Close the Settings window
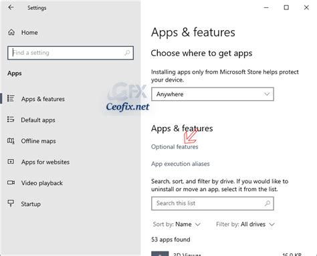This screenshot has width=317, height=256. (x=306, y=7)
